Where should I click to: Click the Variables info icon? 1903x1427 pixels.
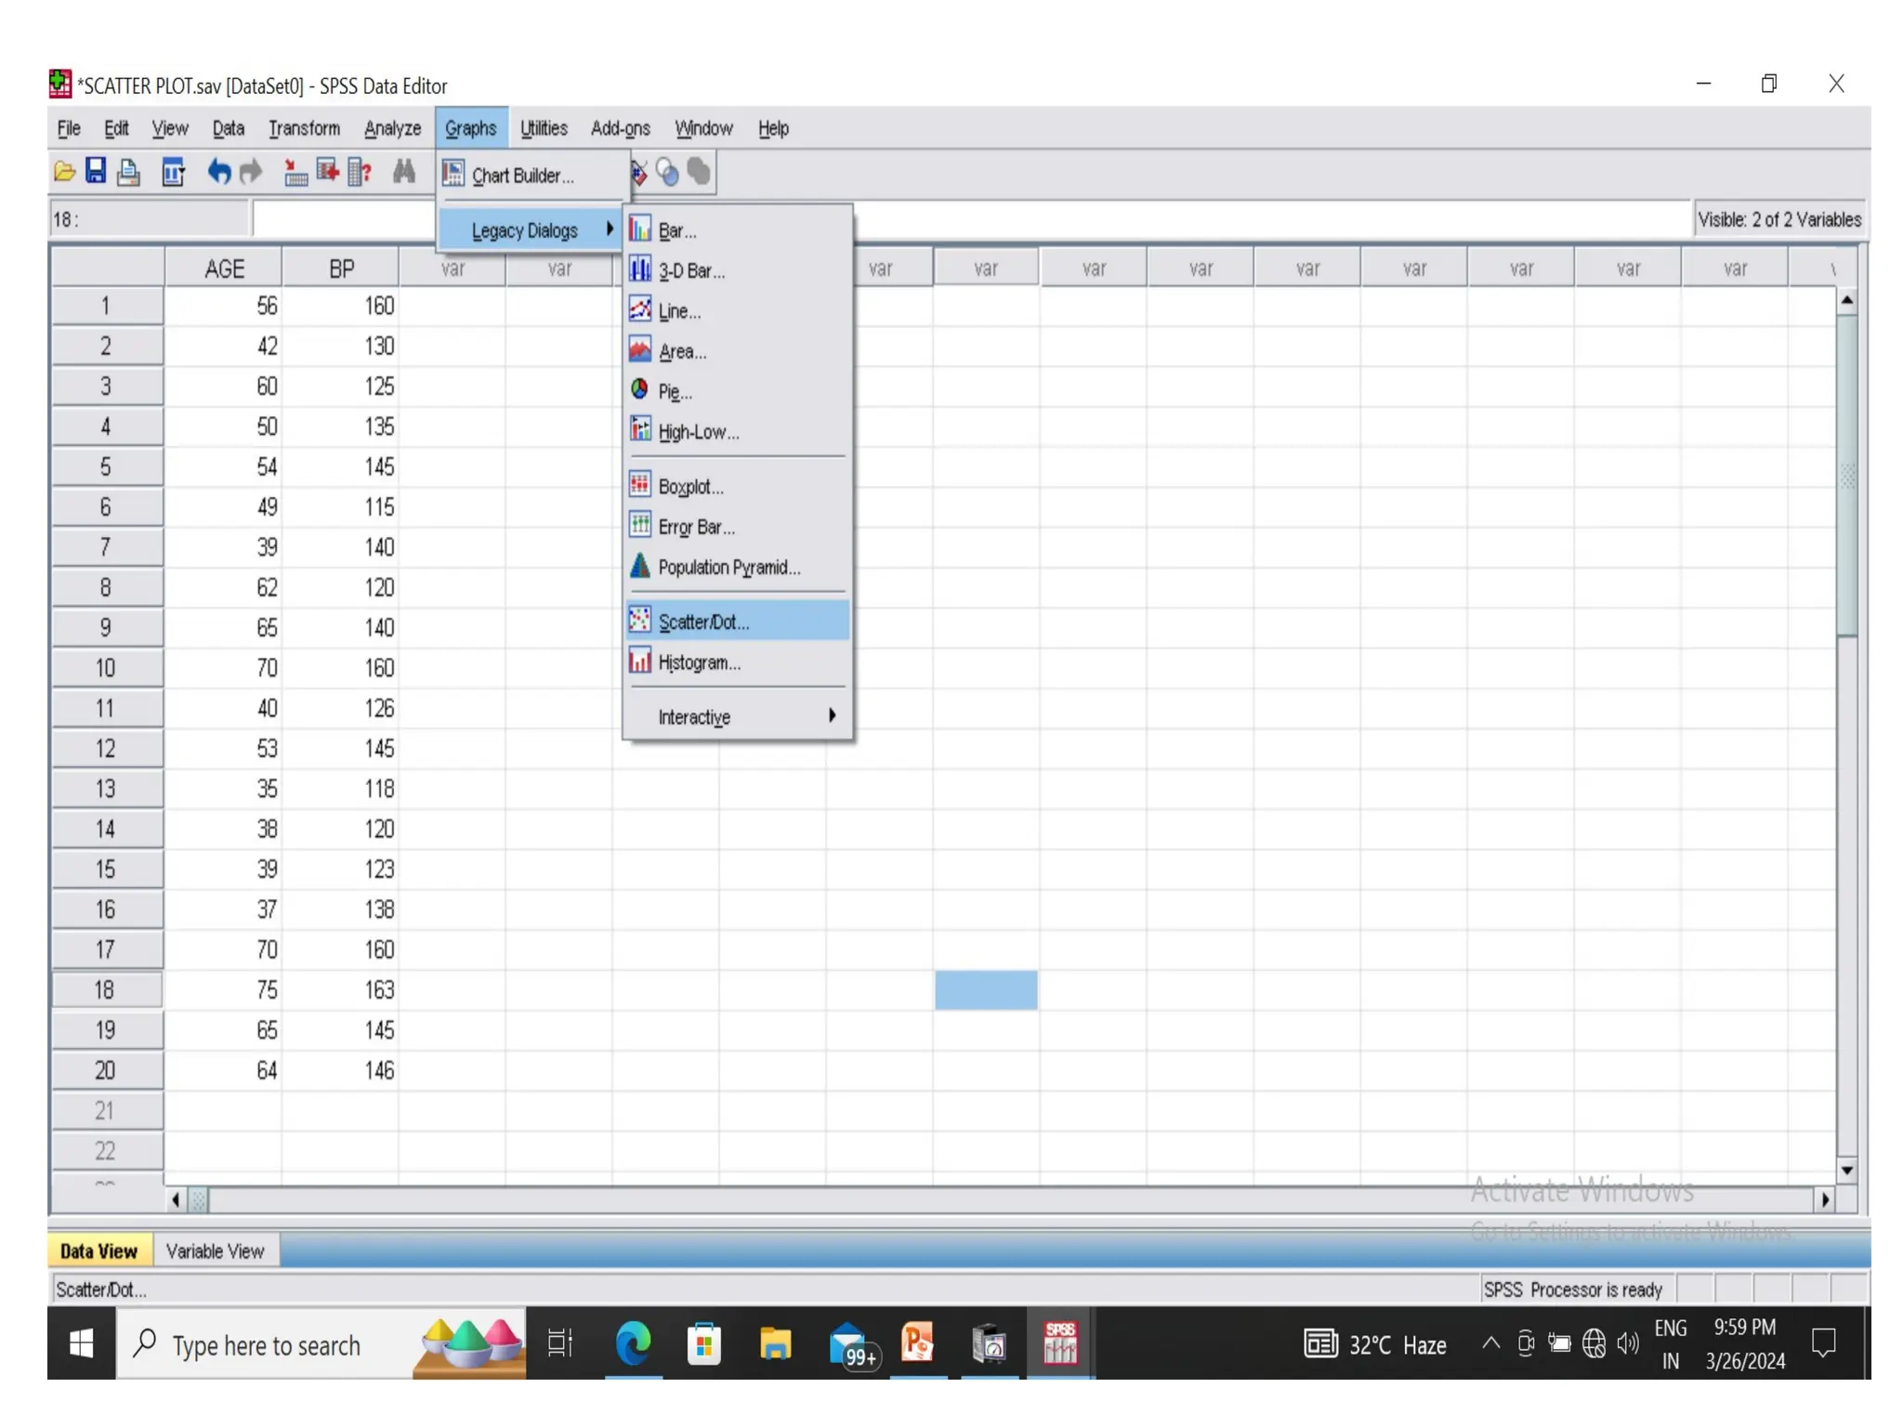(x=359, y=172)
